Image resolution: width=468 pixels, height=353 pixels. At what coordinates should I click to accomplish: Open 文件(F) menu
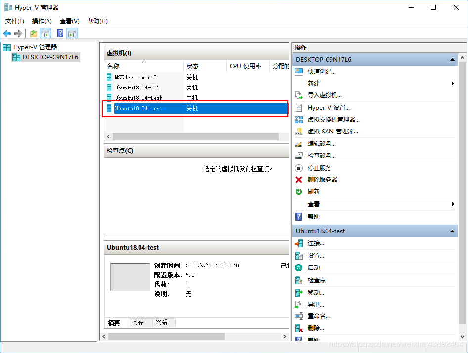click(15, 21)
